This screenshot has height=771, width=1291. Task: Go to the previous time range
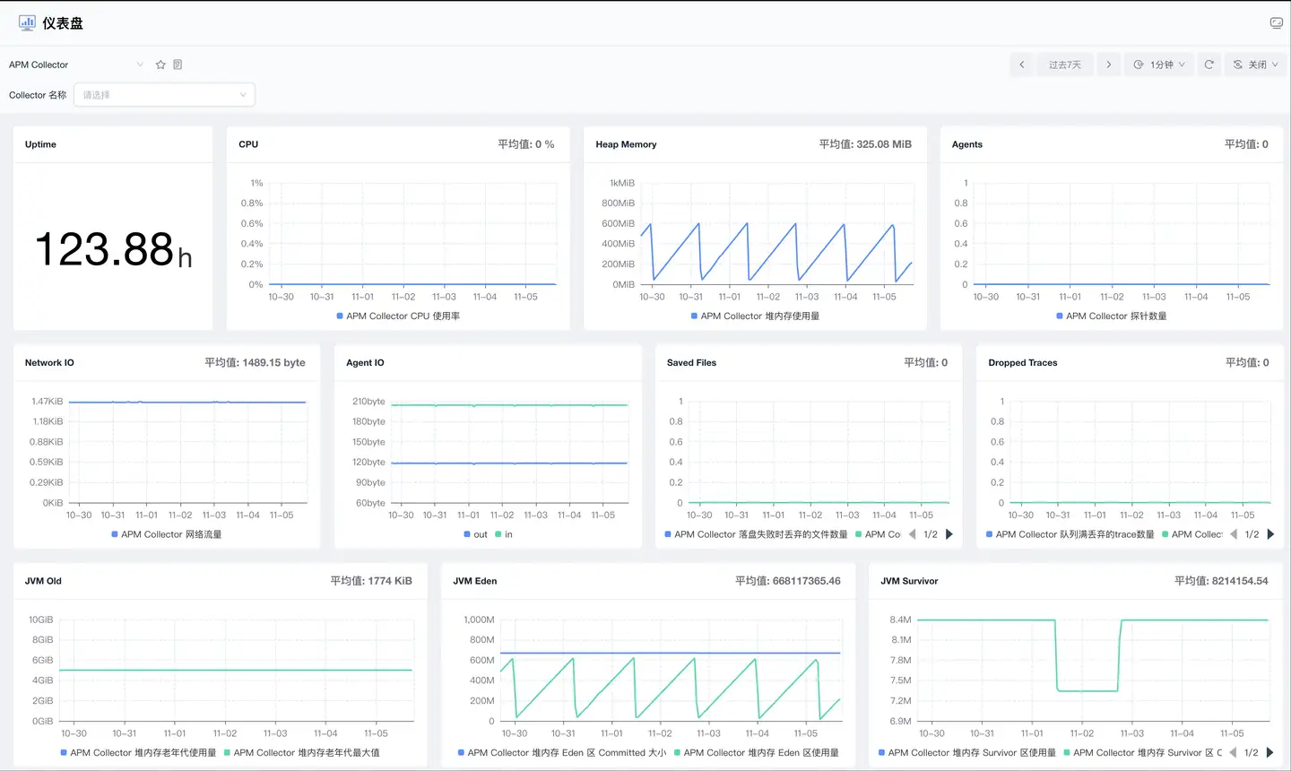coord(1022,65)
